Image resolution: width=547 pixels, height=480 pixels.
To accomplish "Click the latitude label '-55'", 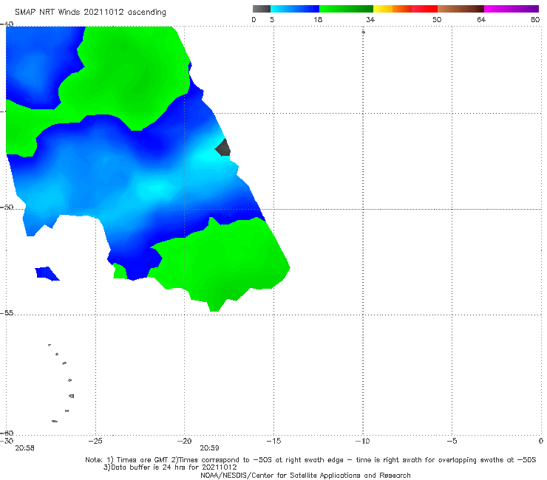I will click(7, 313).
